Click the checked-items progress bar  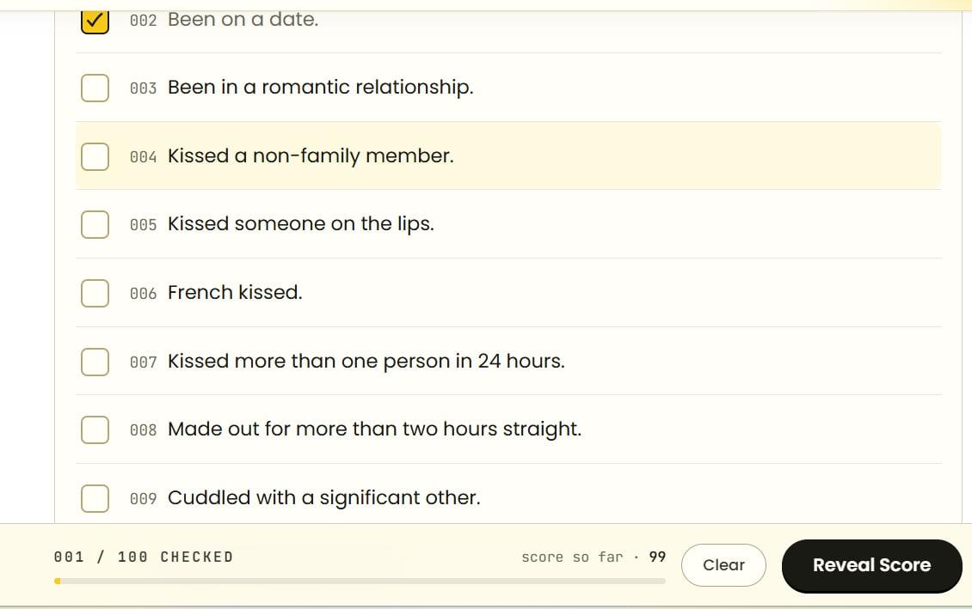(360, 582)
